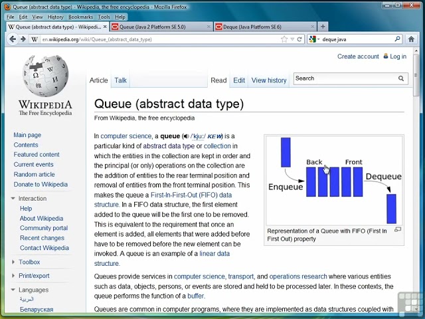Play the queue pronunciation speaker icon
The height and width of the screenshot is (319, 425).
point(186,136)
